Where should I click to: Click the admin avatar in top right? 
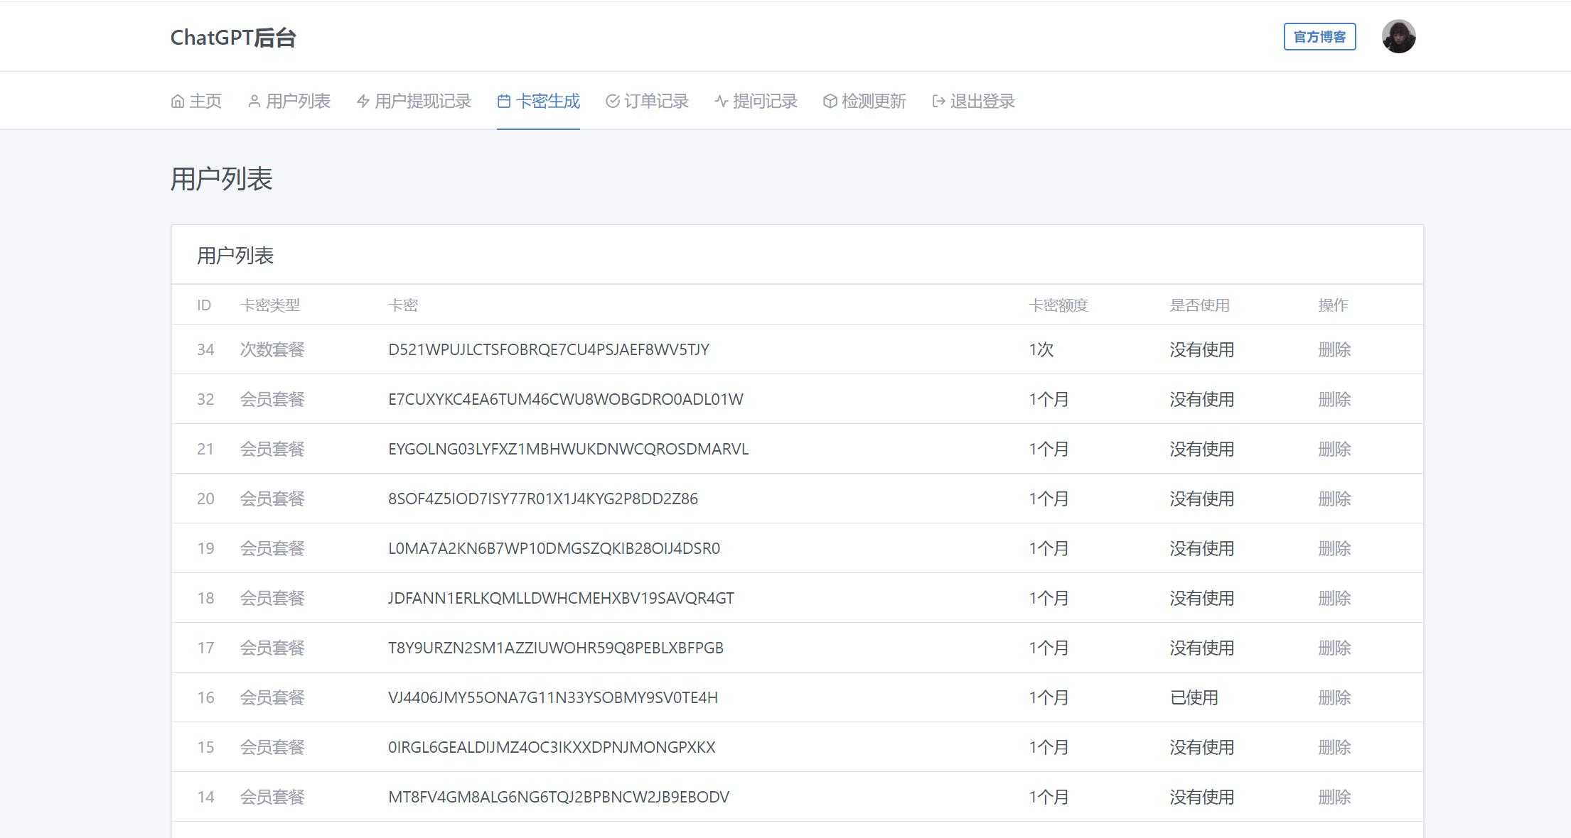pyautogui.click(x=1400, y=36)
